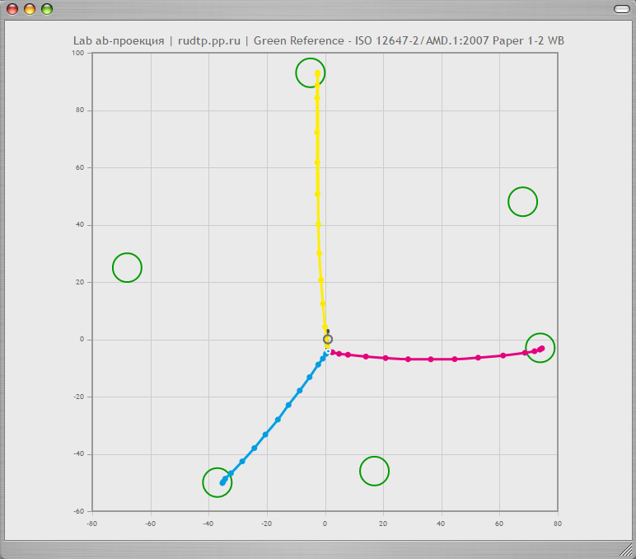Click the green reference circle at cyan curve end

click(x=217, y=482)
